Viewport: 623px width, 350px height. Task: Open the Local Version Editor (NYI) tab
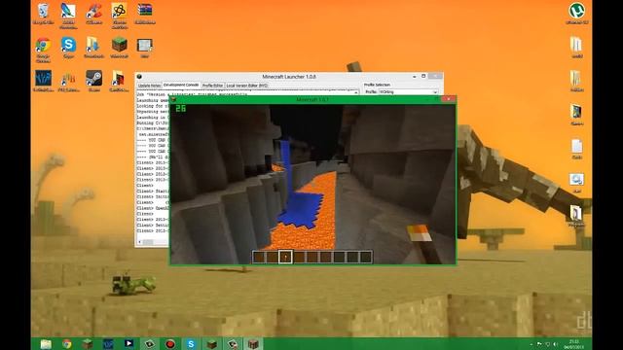tap(246, 86)
